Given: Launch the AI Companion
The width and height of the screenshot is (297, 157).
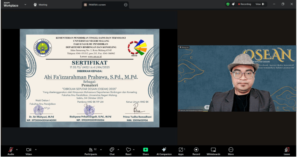Looking at the screenshot, I should [164, 150].
